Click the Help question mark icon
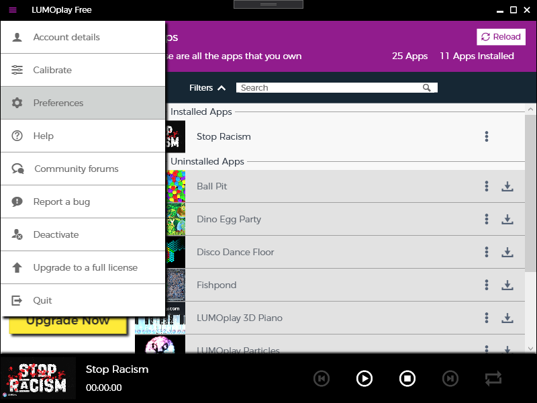Image resolution: width=537 pixels, height=403 pixels. [17, 136]
